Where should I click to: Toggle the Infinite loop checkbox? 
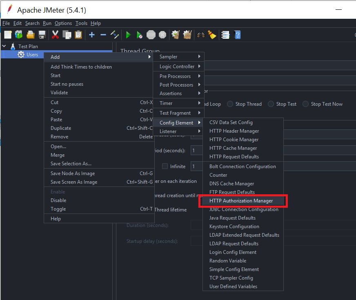tap(165, 167)
